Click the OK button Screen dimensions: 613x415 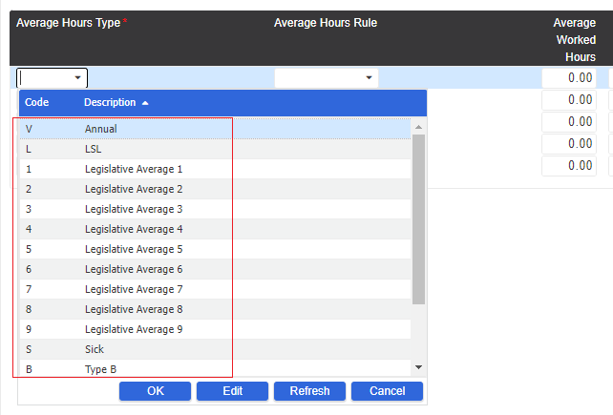click(156, 391)
